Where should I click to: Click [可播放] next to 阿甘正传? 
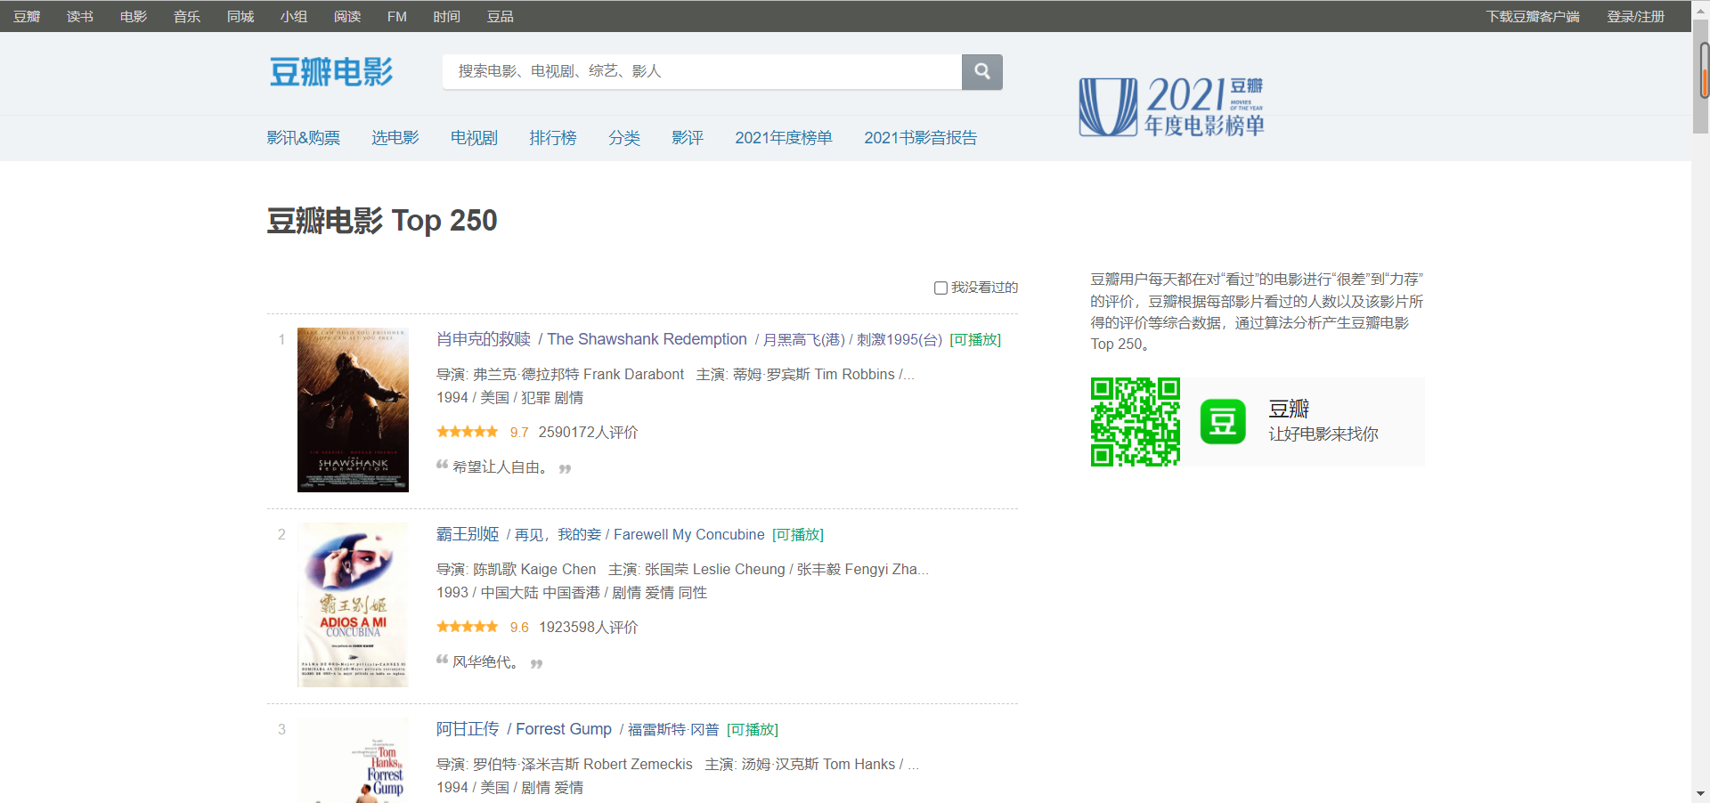[x=753, y=730]
